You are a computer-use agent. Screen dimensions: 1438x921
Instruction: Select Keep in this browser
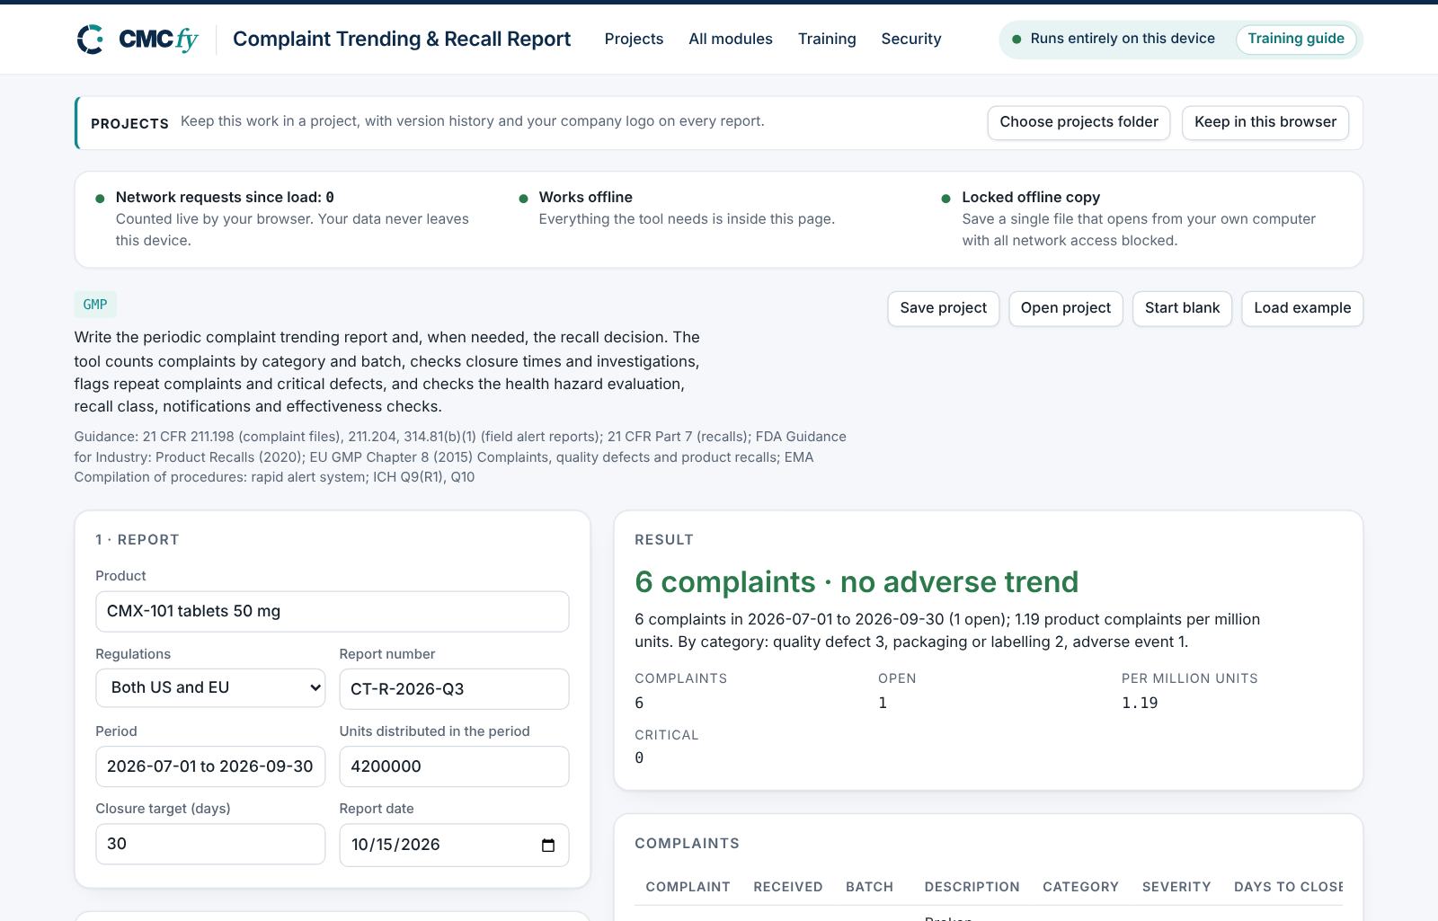click(1265, 122)
